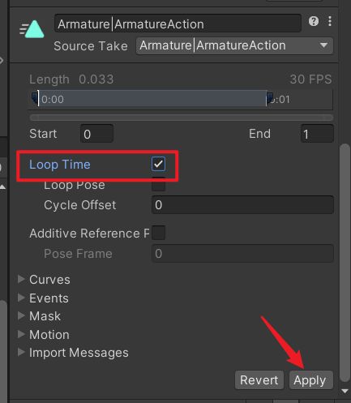The width and height of the screenshot is (351, 403).
Task: Expand the Mask section
Action: click(x=21, y=315)
